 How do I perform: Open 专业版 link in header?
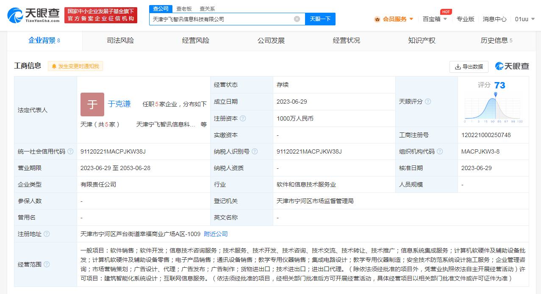465,19
